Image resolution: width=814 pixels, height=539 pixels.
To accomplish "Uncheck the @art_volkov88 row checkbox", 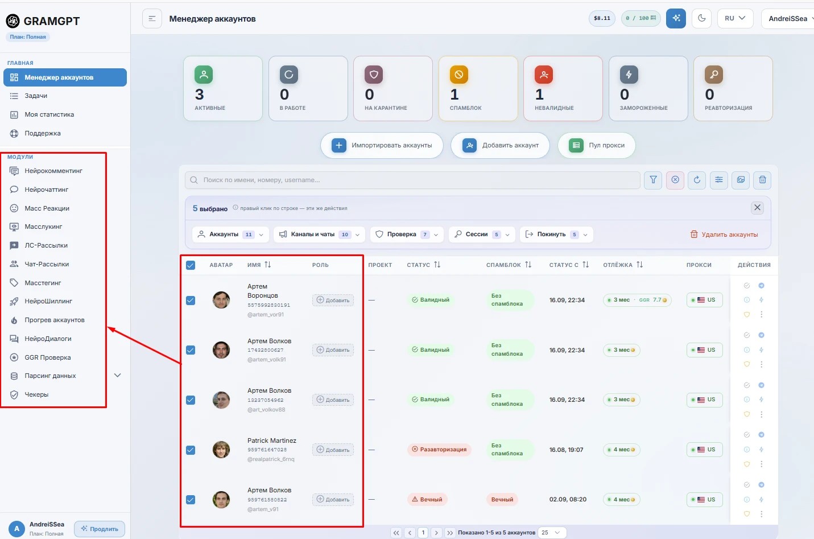I will 191,400.
